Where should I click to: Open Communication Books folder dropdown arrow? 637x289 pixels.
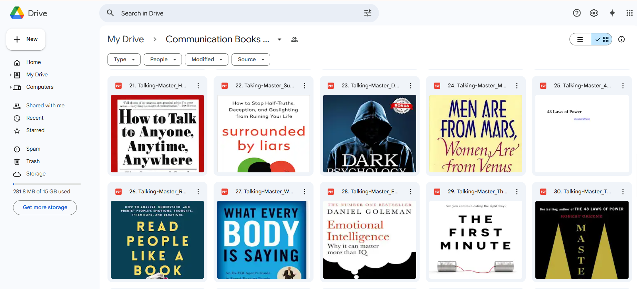[279, 40]
